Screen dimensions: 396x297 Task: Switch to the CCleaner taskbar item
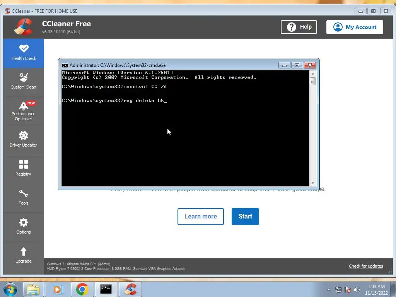[x=130, y=289]
